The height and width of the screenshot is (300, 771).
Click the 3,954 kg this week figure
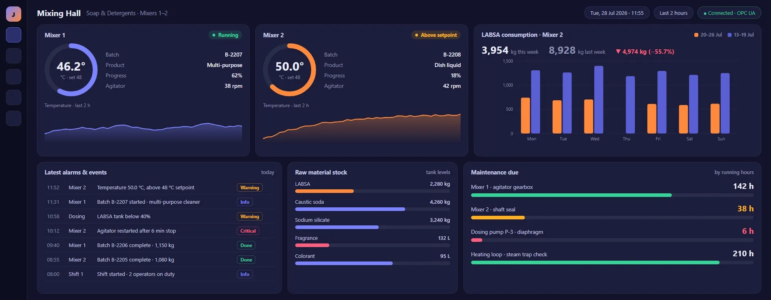tap(510, 51)
